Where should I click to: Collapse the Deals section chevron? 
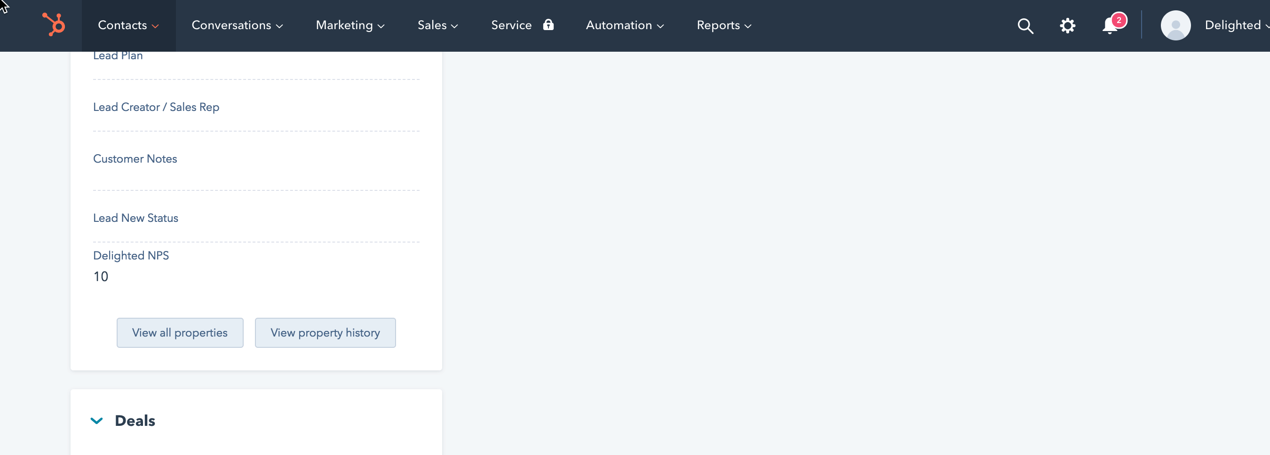tap(96, 421)
